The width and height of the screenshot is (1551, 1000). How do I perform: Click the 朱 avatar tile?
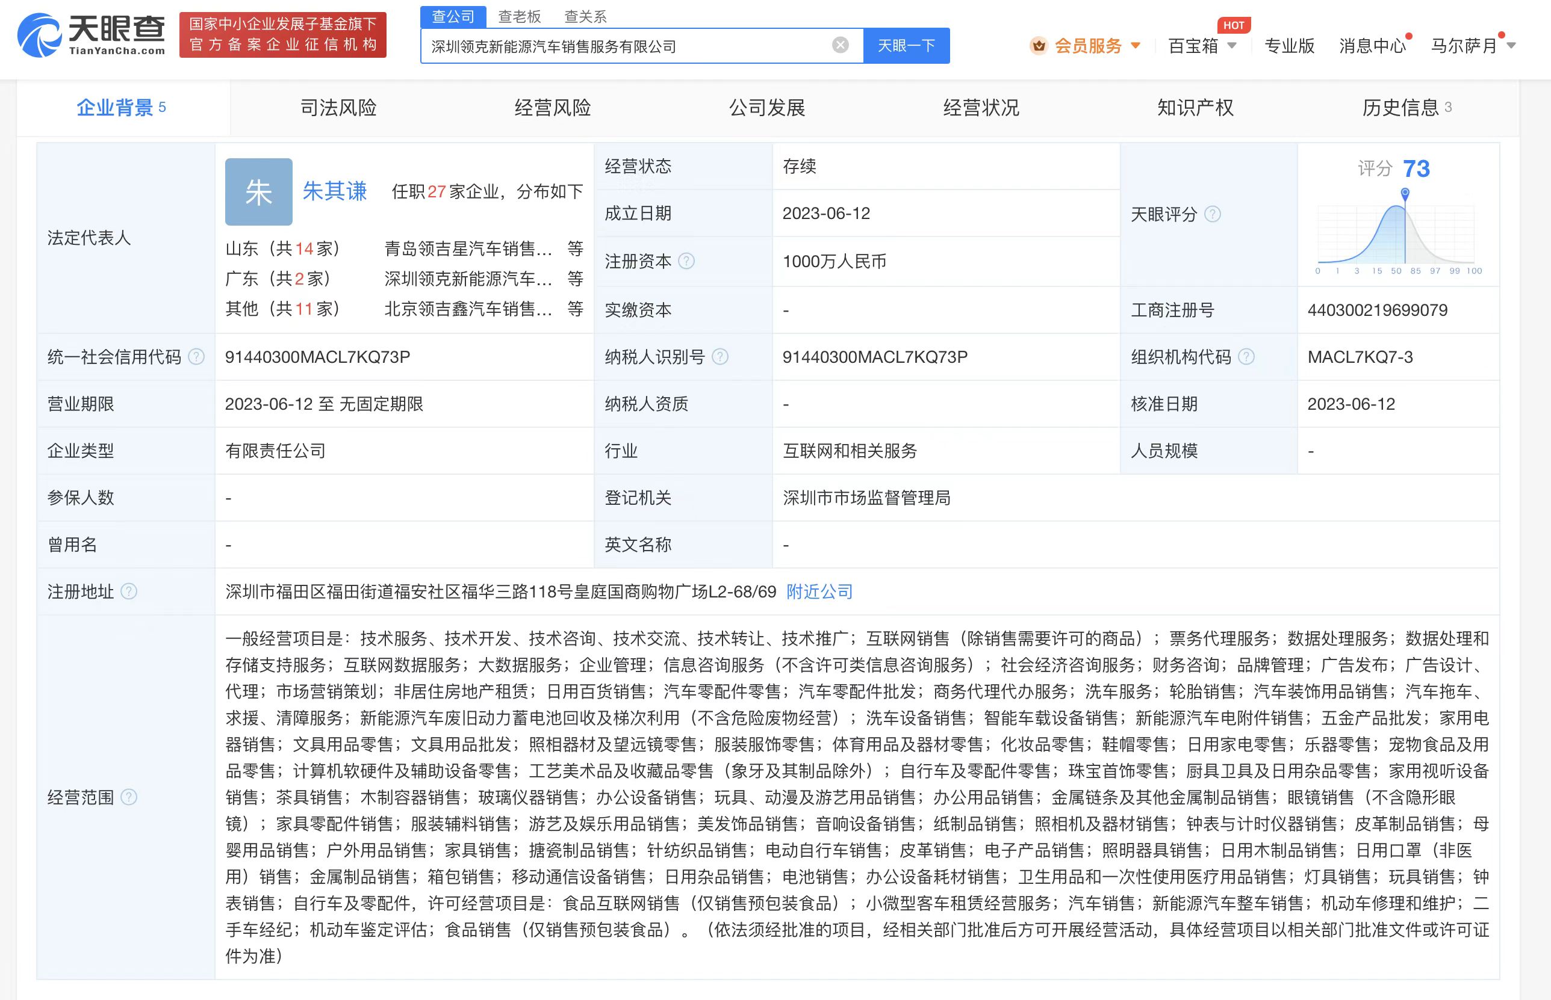tap(259, 191)
